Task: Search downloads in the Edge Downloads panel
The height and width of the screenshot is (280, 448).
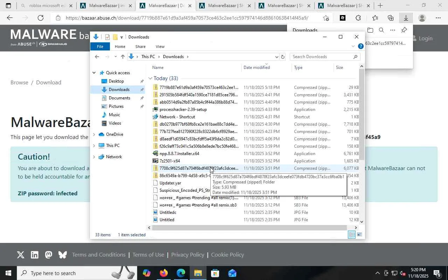Action: point(381,30)
